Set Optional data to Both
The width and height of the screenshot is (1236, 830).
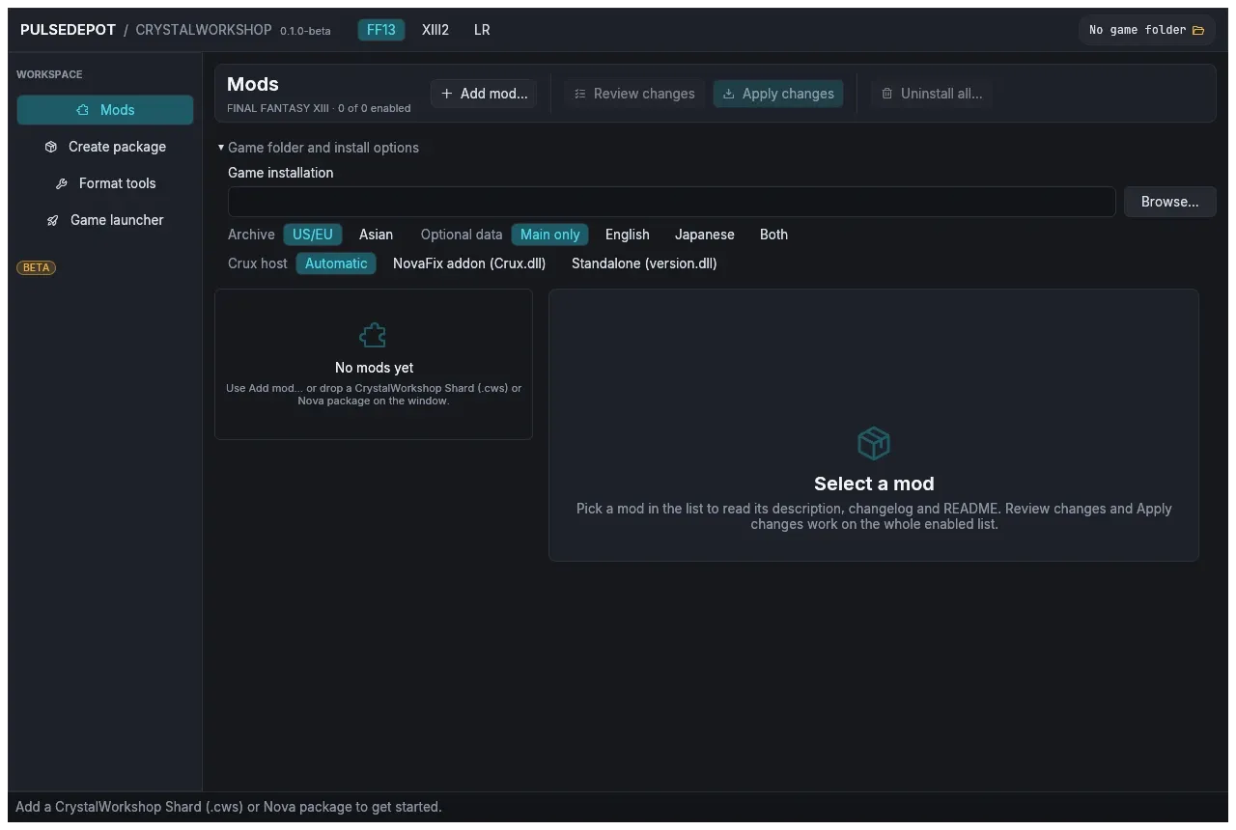click(773, 235)
